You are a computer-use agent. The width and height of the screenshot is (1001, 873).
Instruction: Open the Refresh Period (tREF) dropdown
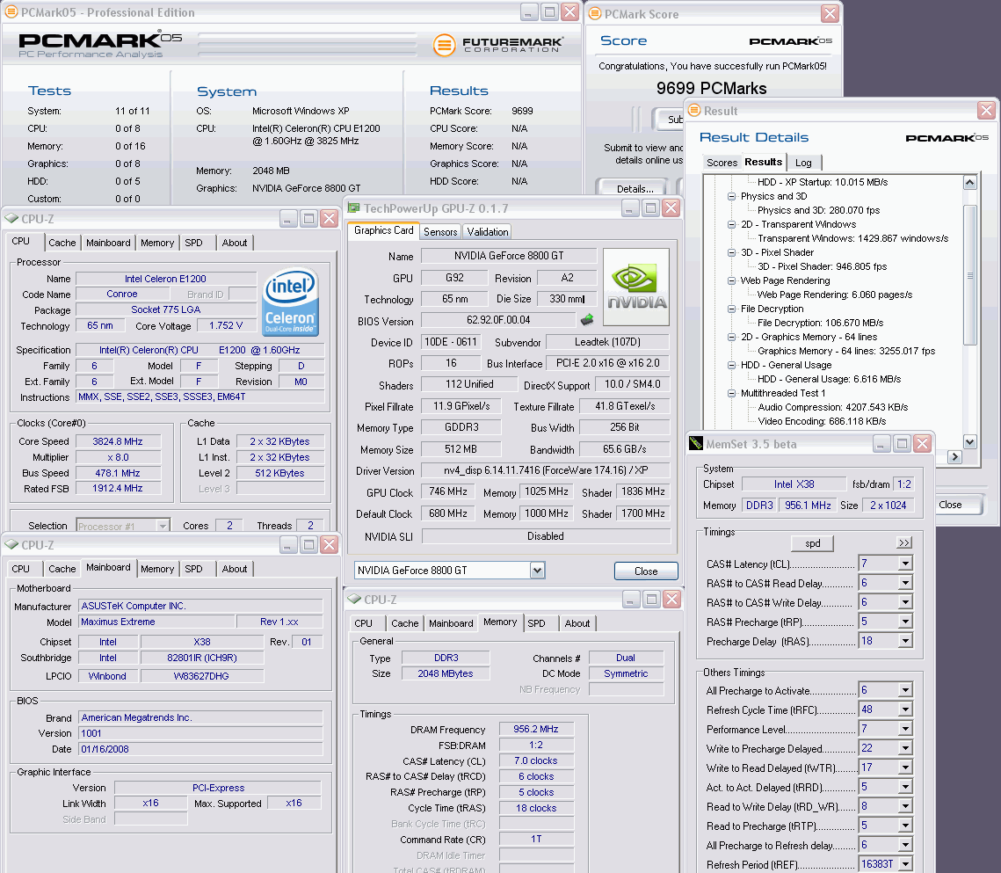pos(905,864)
